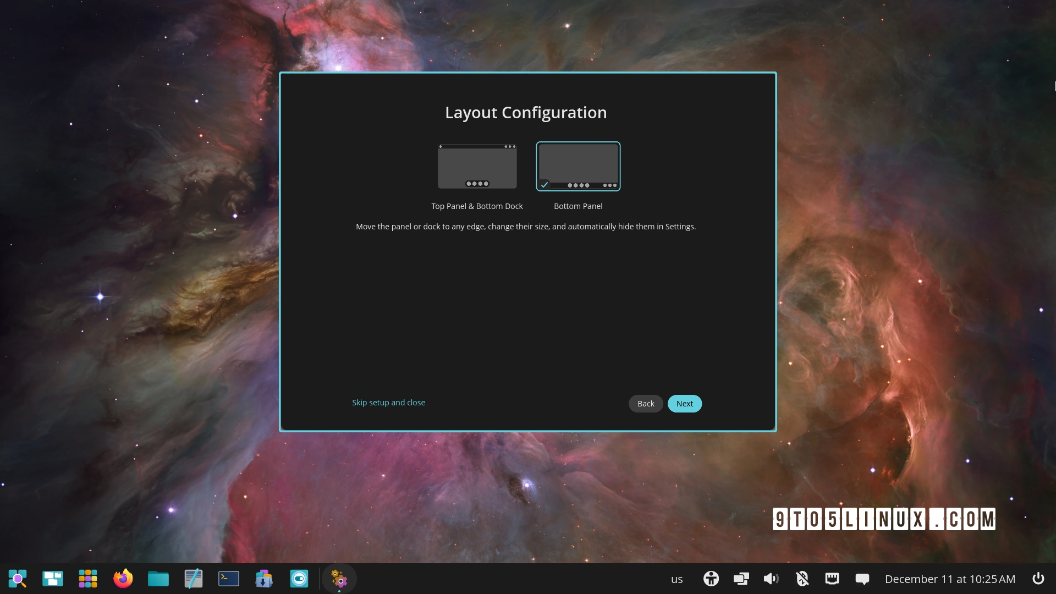This screenshot has width=1056, height=594.
Task: Go Back to the previous setup page
Action: [646, 404]
